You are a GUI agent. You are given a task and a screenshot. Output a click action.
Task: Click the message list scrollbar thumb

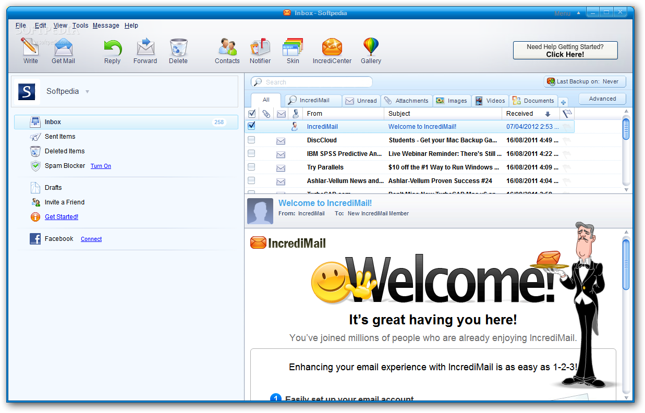click(626, 129)
